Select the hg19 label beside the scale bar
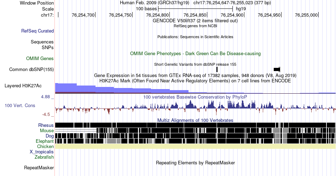 click(241, 9)
